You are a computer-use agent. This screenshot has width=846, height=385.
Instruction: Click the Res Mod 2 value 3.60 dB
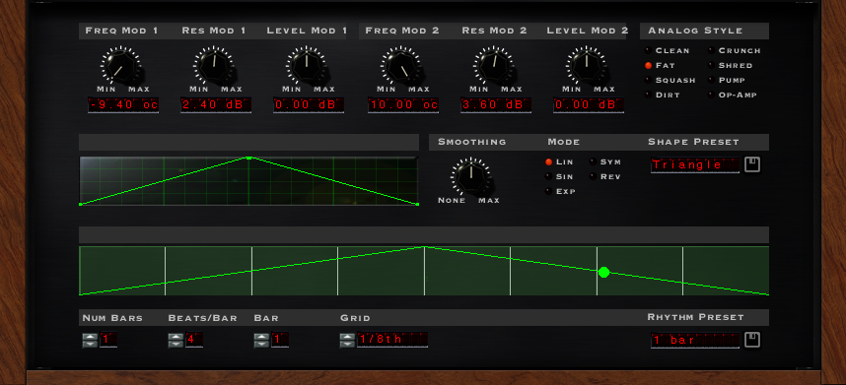(x=496, y=105)
